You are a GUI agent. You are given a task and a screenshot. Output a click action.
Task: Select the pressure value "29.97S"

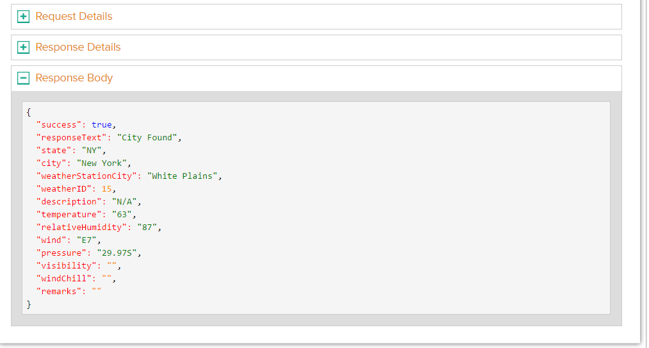pos(117,253)
